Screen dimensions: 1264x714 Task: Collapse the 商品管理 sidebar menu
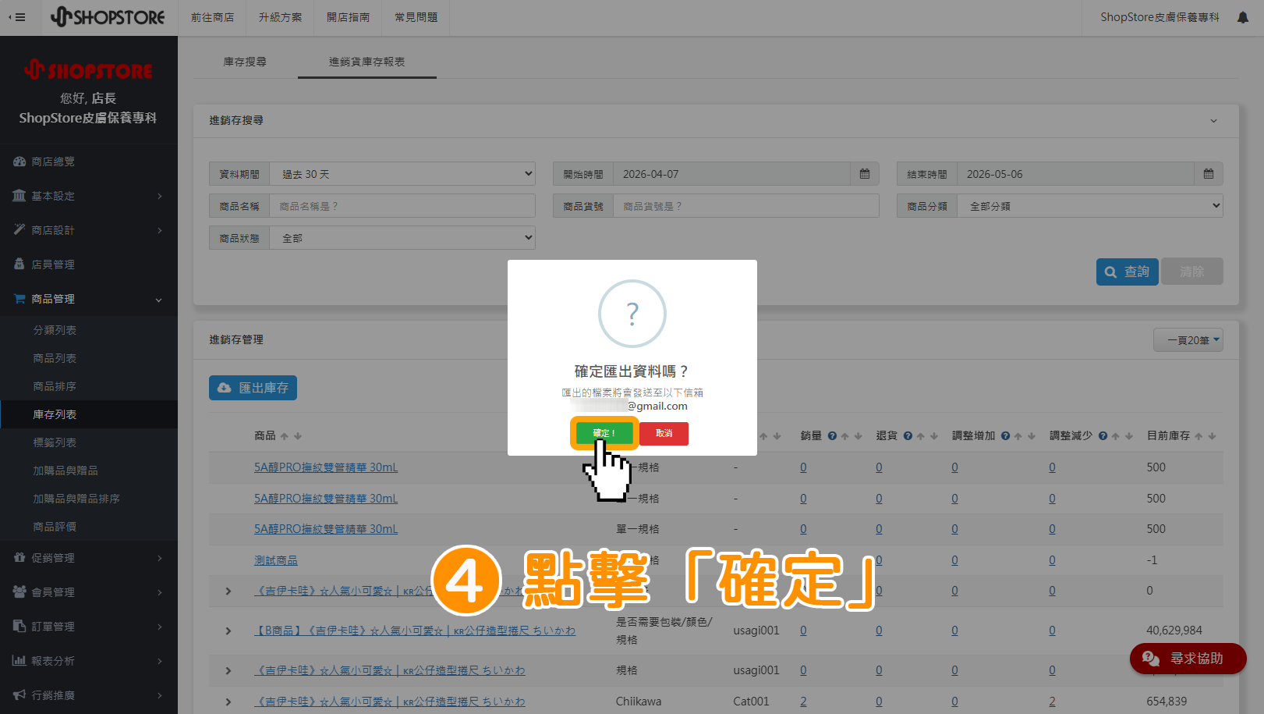(89, 299)
